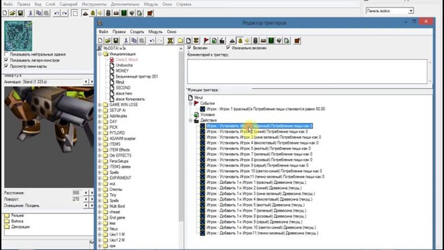Expand the Orb EFFECTS folder
The height and width of the screenshot is (250, 444).
pyautogui.click(x=100, y=156)
